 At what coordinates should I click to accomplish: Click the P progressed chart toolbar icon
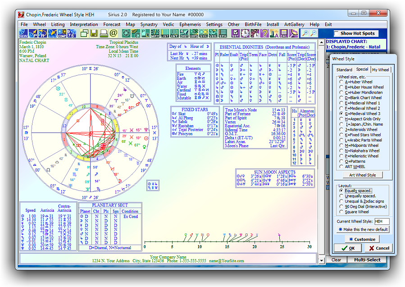pos(33,33)
